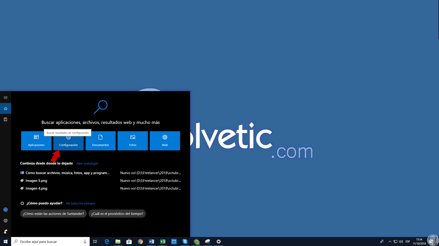Open network status icon in tray
Screen dimensions: 439x246
coord(395,242)
